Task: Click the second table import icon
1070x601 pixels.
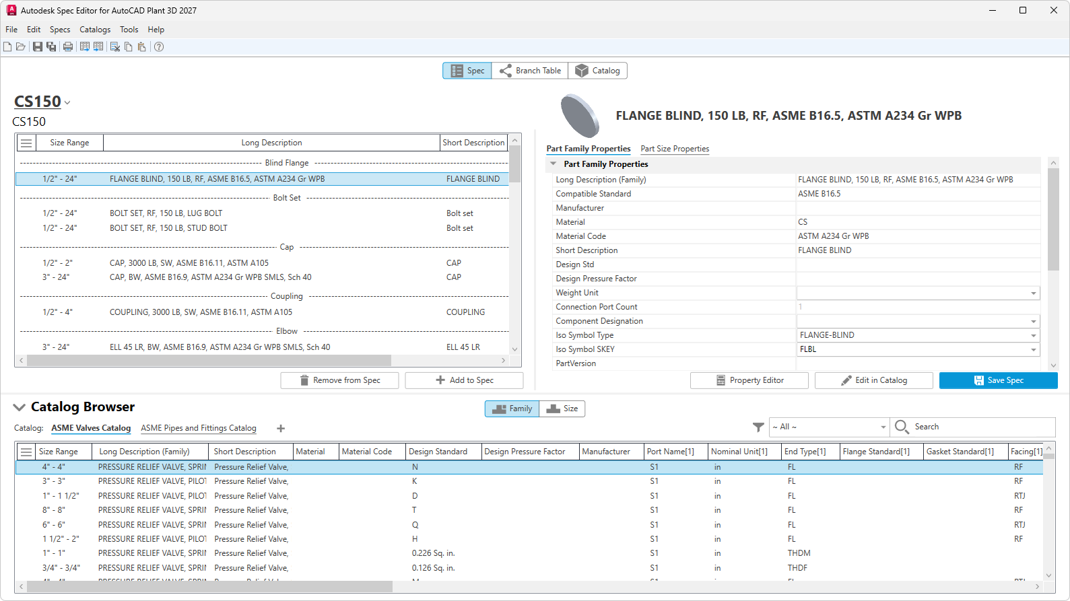Action: point(98,46)
